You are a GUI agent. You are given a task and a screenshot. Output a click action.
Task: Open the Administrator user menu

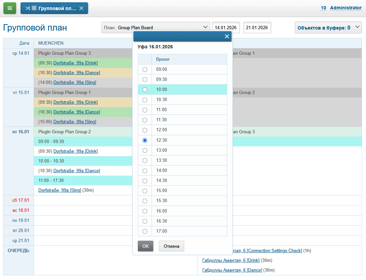pos(345,8)
